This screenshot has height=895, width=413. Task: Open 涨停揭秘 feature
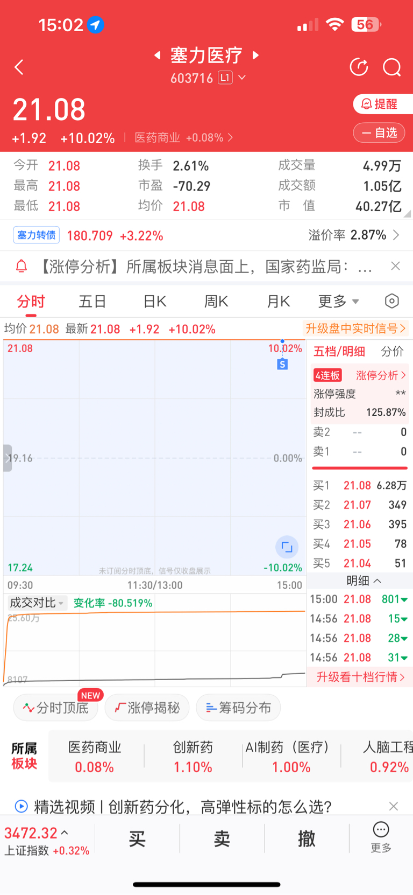pos(147,708)
